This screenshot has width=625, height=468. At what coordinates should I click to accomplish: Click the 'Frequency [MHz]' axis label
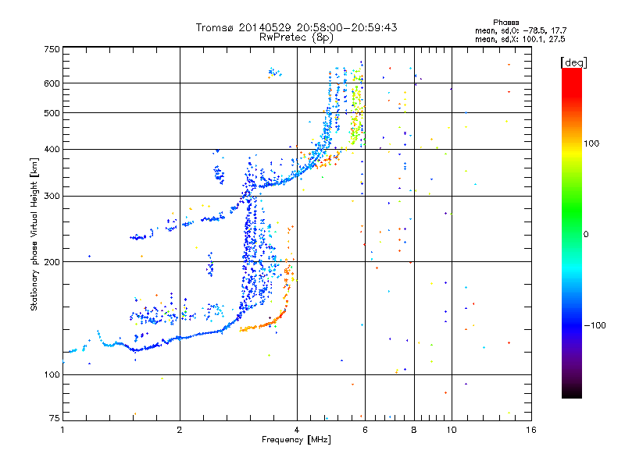tap(296, 440)
